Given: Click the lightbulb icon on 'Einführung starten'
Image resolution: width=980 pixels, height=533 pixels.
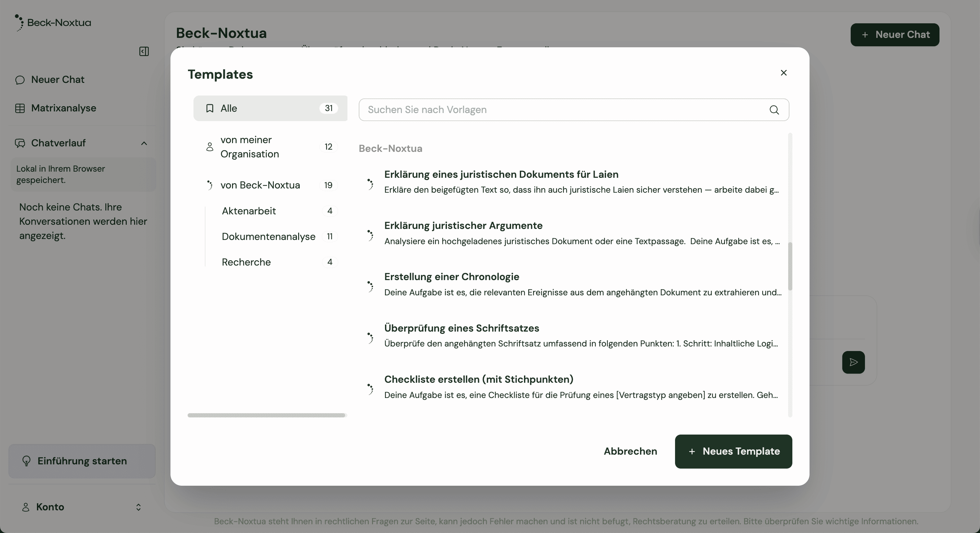Looking at the screenshot, I should click(26, 461).
